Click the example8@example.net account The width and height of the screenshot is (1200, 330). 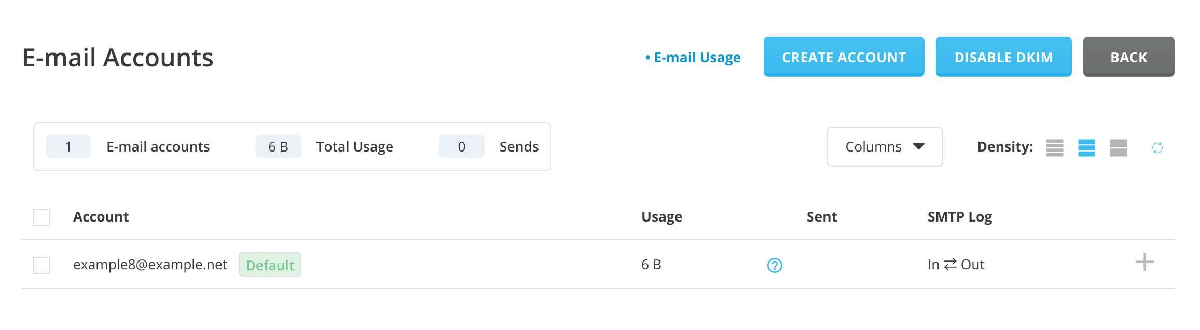150,265
